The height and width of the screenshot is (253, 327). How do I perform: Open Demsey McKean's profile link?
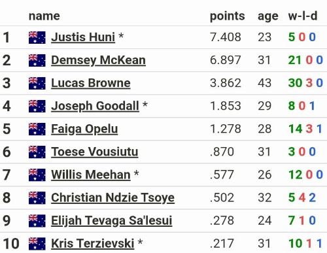pyautogui.click(x=98, y=60)
